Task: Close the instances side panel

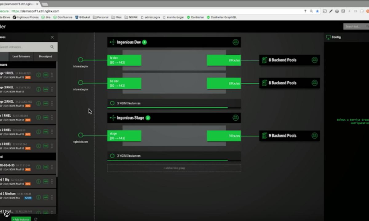Action: point(52,37)
